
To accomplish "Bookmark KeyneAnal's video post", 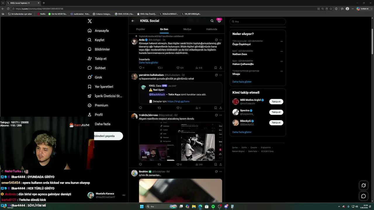I will click(x=216, y=164).
